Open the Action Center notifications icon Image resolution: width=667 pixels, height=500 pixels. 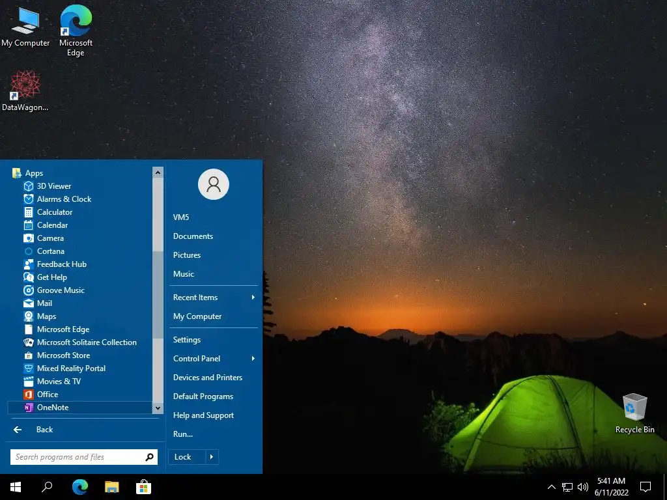click(646, 487)
